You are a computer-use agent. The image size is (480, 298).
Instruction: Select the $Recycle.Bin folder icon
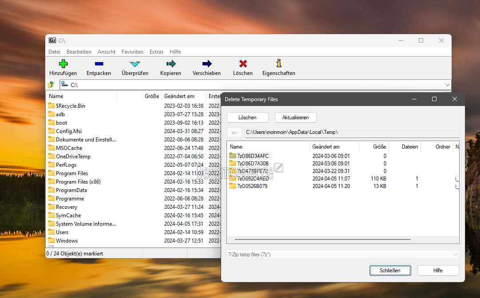pyautogui.click(x=52, y=106)
